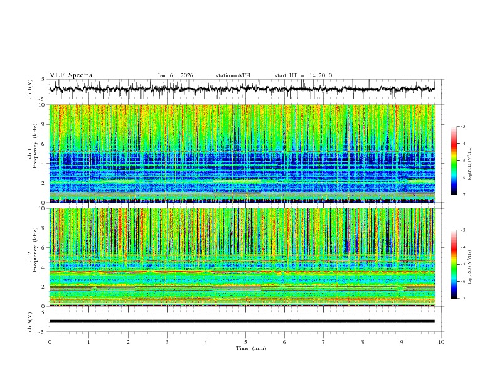Screen dimensions: 497x384
Task: Click the ch.1 spectrogram panel
Action: pyautogui.click(x=242, y=153)
